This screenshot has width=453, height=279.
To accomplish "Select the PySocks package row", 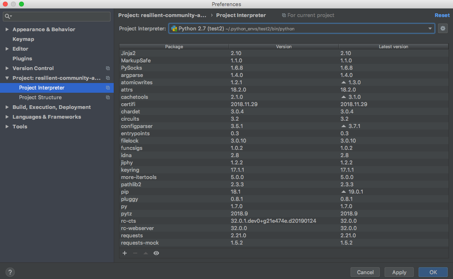I will 284,68.
